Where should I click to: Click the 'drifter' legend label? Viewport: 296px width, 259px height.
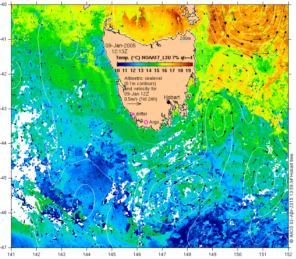tap(142, 114)
